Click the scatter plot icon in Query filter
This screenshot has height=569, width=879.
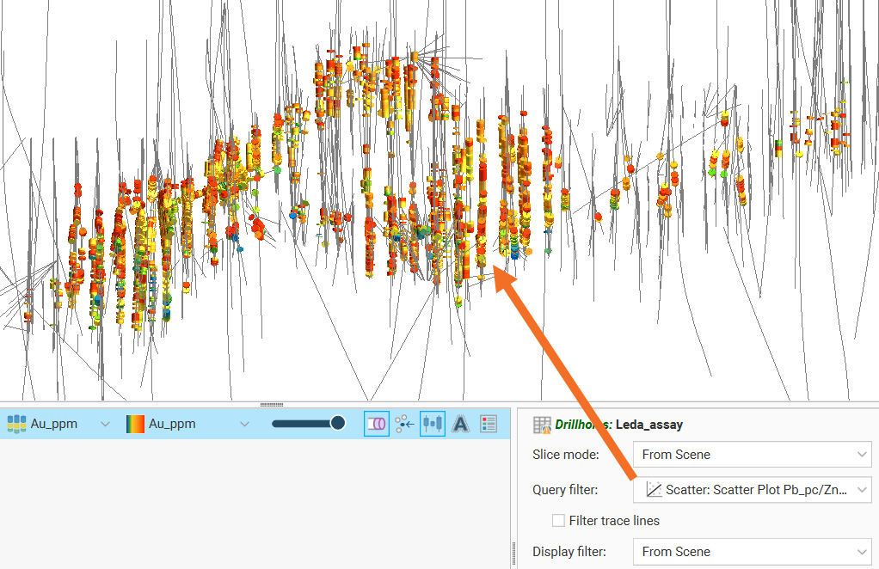(x=654, y=490)
